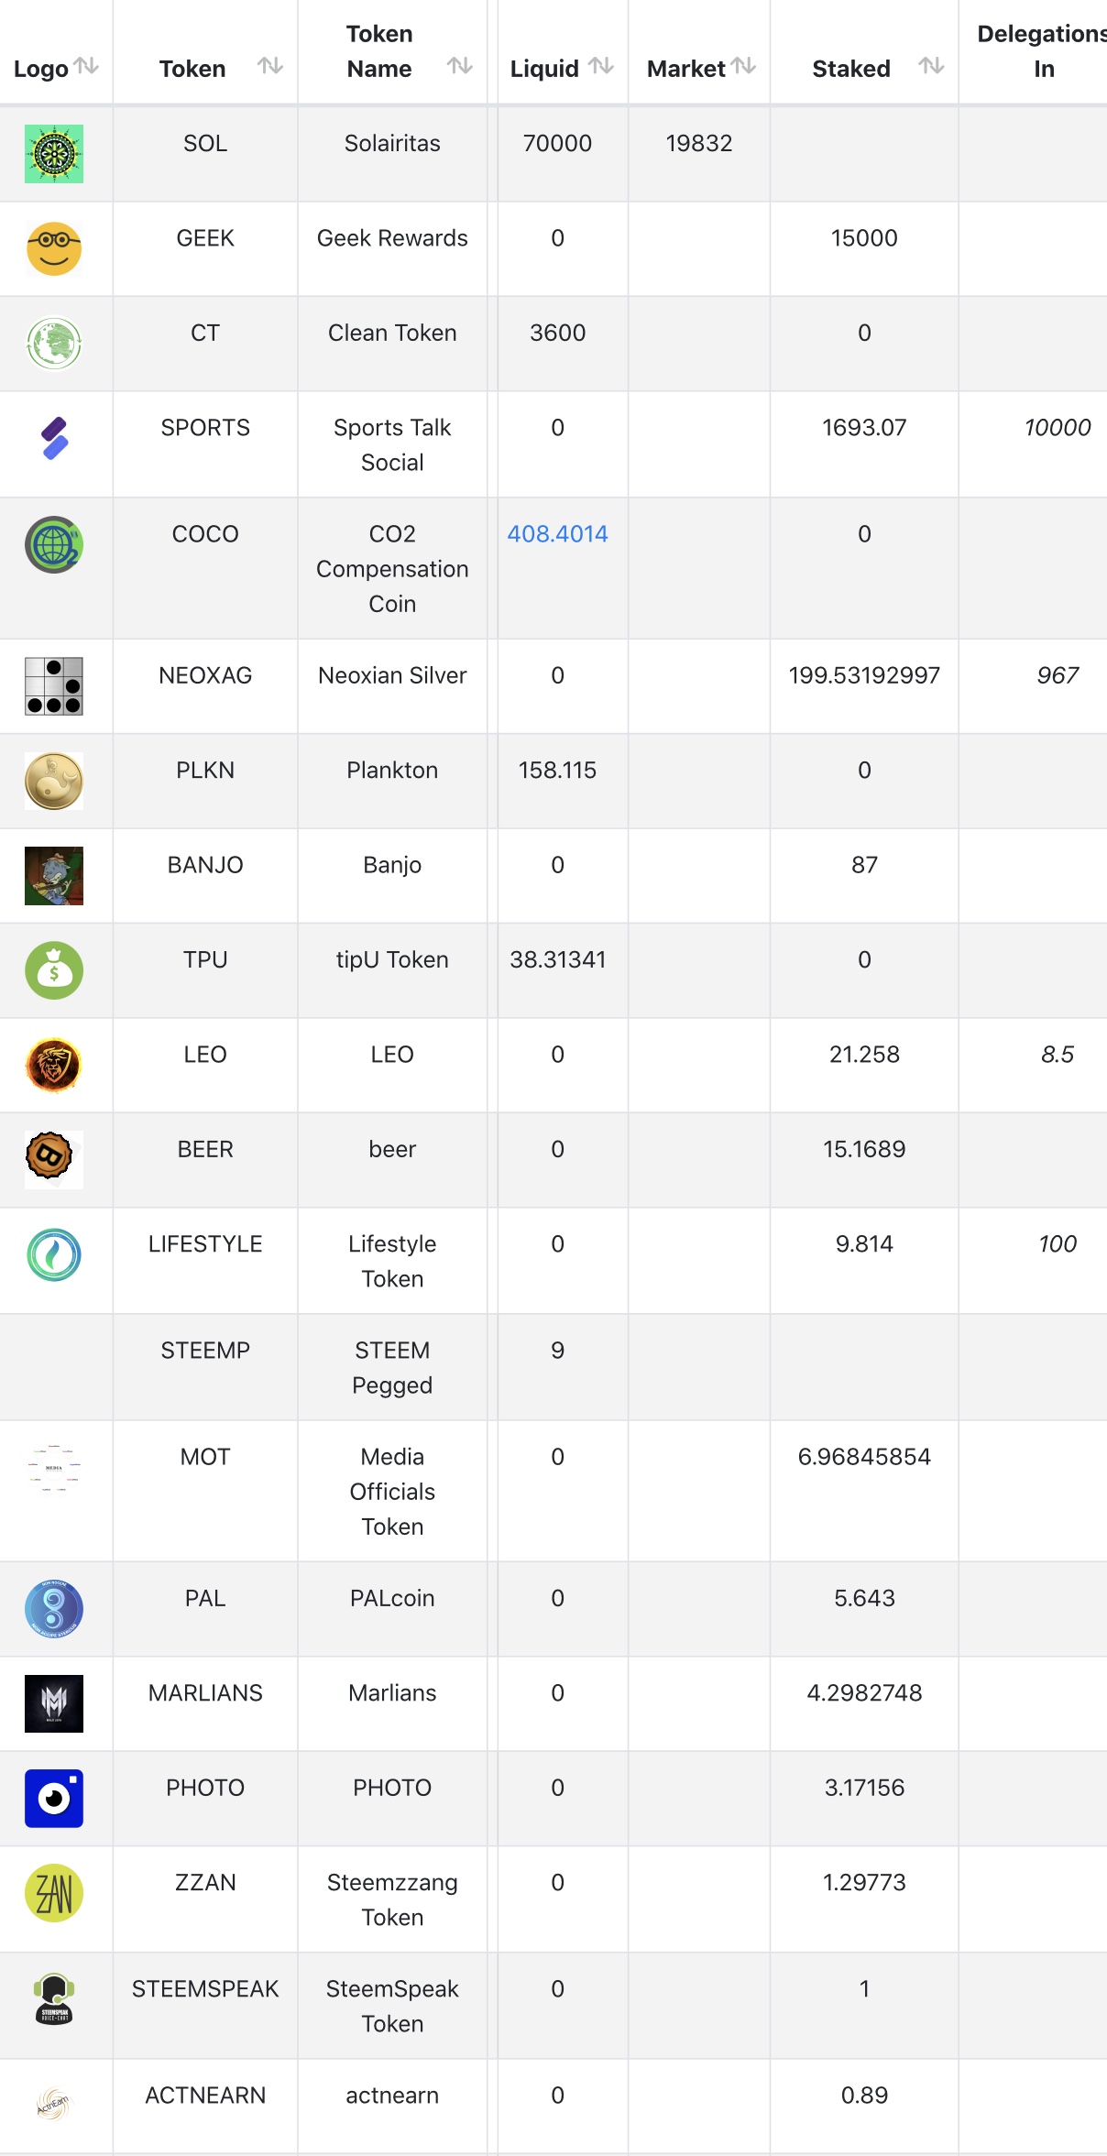
Task: Open the 408.4014 COCO liquid link
Action: 557,534
